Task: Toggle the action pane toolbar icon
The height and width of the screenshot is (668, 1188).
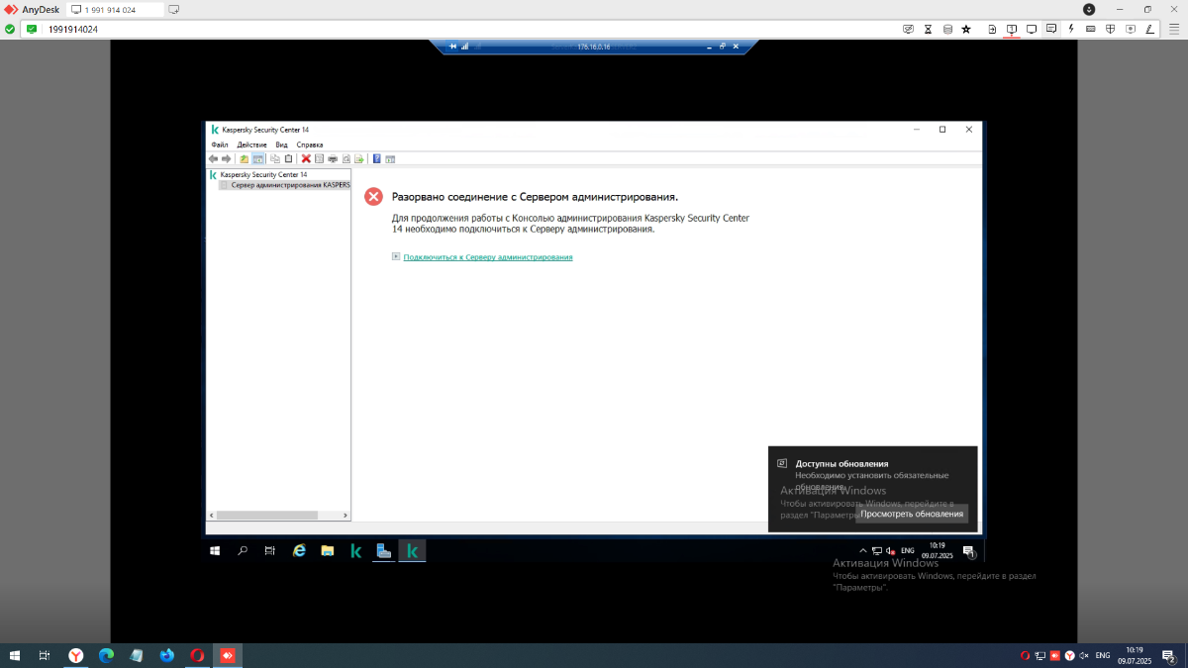Action: point(390,158)
